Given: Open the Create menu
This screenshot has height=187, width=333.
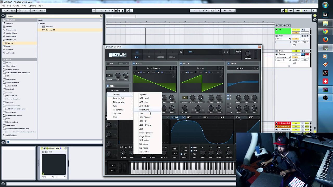Looking at the screenshot, I should coord(16,6).
